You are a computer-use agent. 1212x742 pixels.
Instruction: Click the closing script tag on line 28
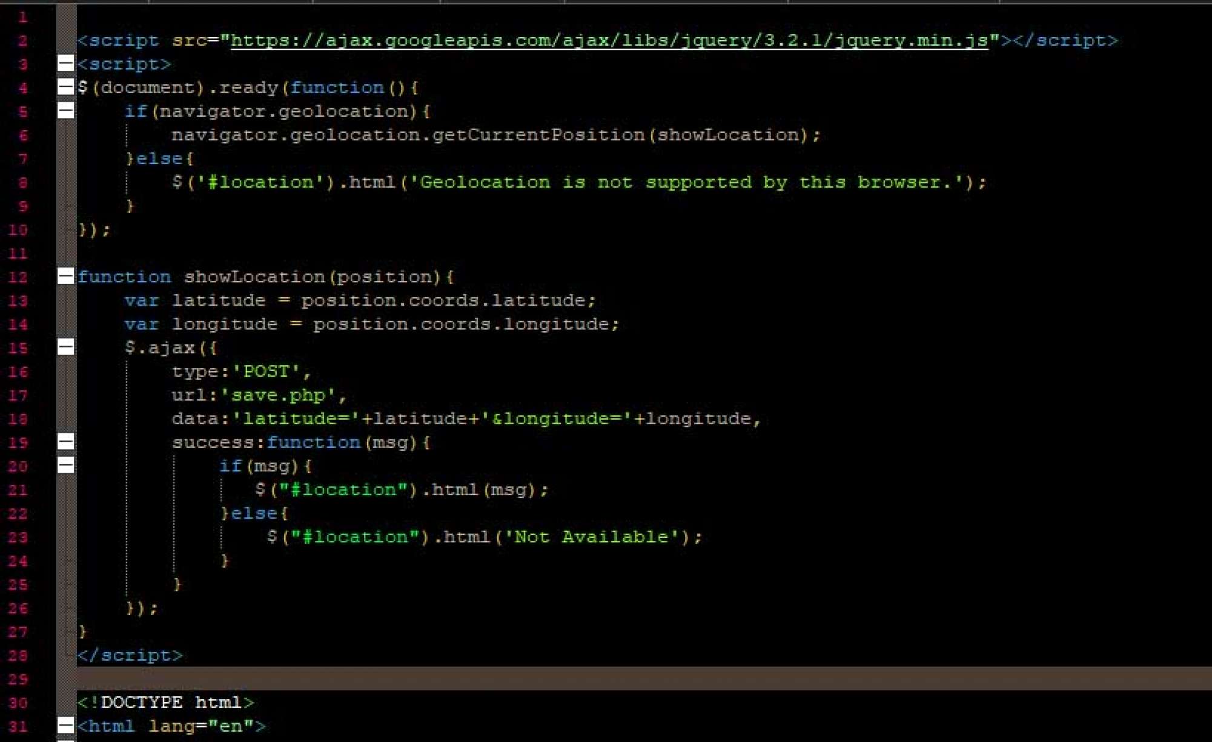tap(130, 655)
